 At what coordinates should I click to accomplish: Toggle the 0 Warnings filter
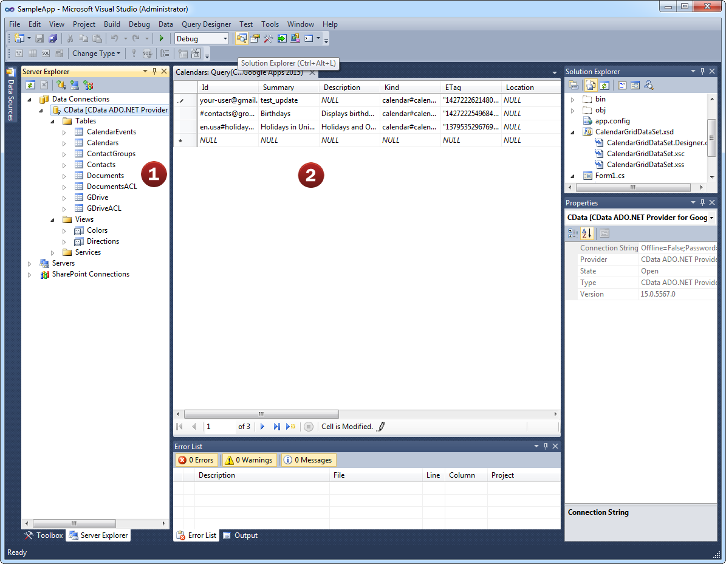(x=248, y=460)
